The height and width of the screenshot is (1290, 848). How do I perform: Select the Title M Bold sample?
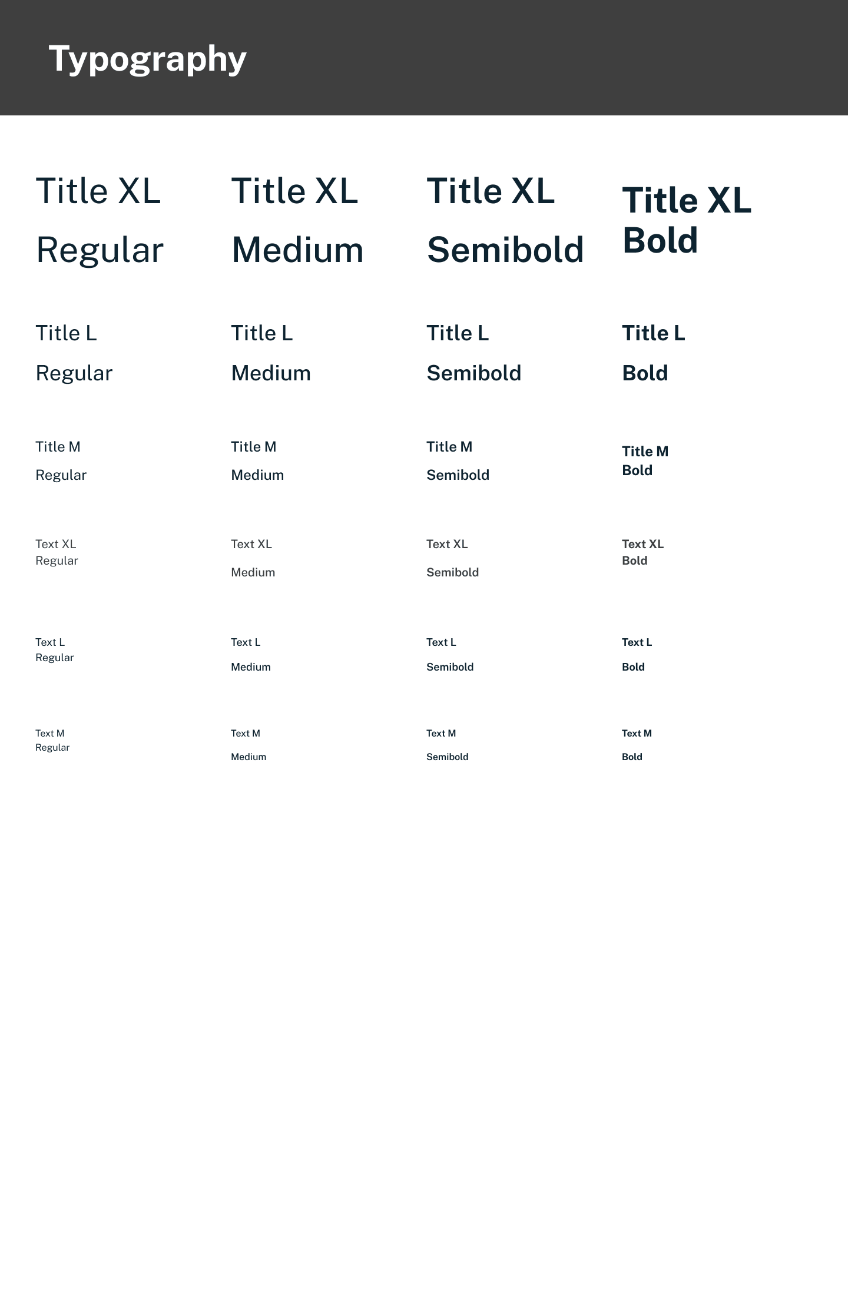coord(645,461)
